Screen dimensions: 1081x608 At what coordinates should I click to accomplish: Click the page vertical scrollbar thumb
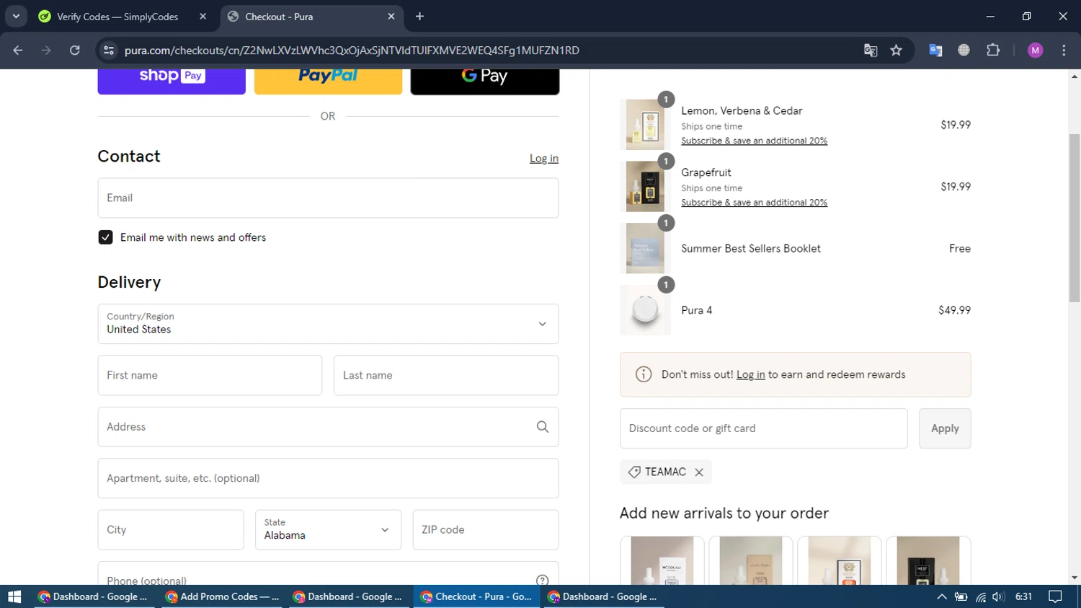point(1075,218)
